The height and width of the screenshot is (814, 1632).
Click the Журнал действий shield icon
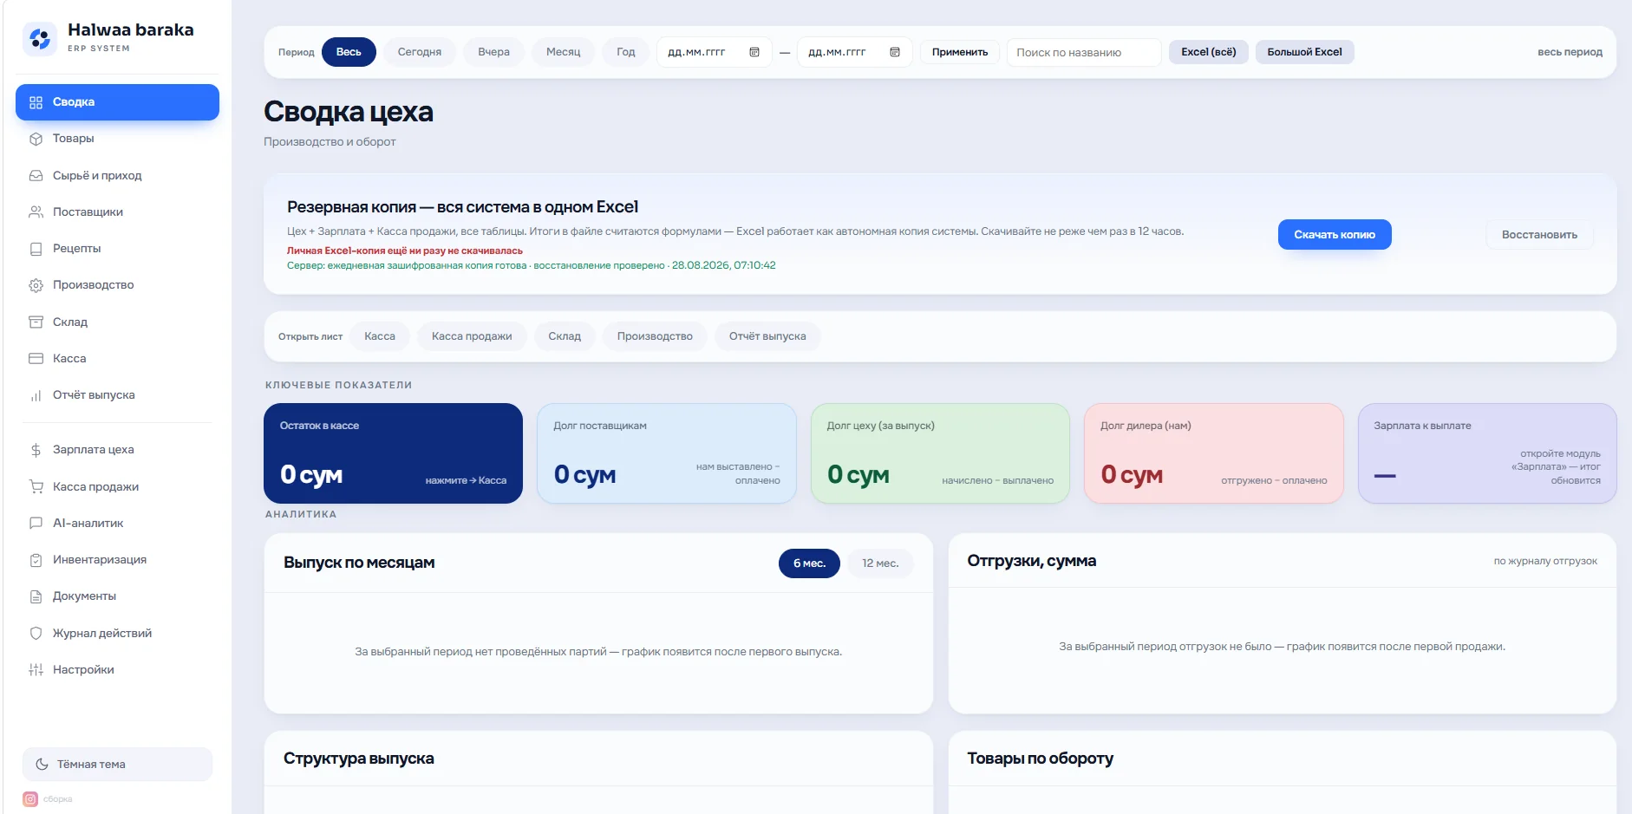36,633
